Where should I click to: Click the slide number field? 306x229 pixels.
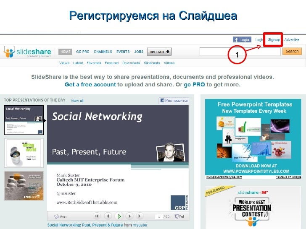click(x=159, y=216)
